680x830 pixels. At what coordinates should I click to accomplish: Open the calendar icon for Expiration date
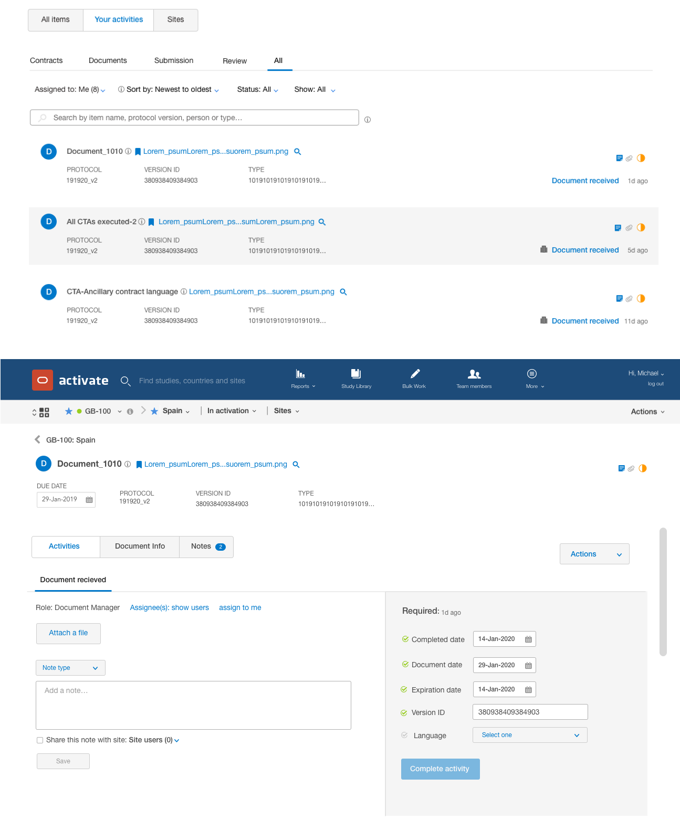coord(528,690)
